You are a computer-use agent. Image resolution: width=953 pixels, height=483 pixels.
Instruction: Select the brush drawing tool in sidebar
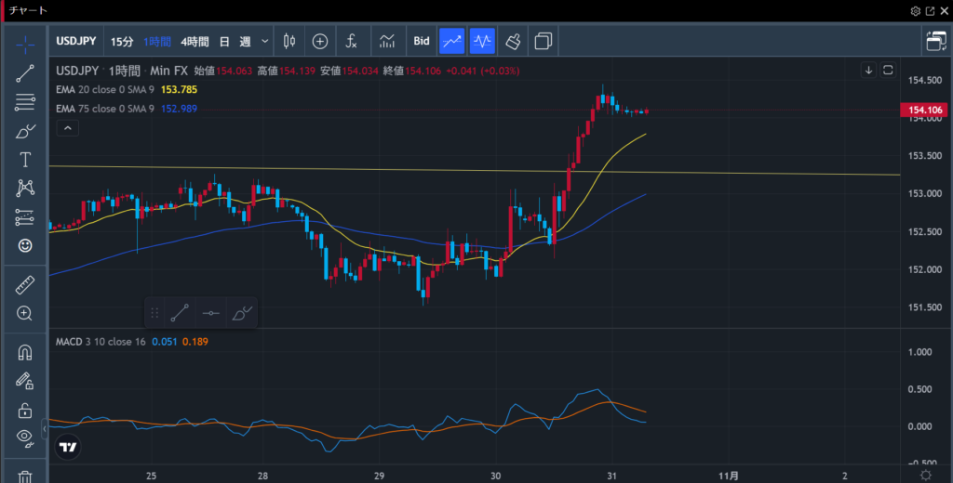pos(25,131)
